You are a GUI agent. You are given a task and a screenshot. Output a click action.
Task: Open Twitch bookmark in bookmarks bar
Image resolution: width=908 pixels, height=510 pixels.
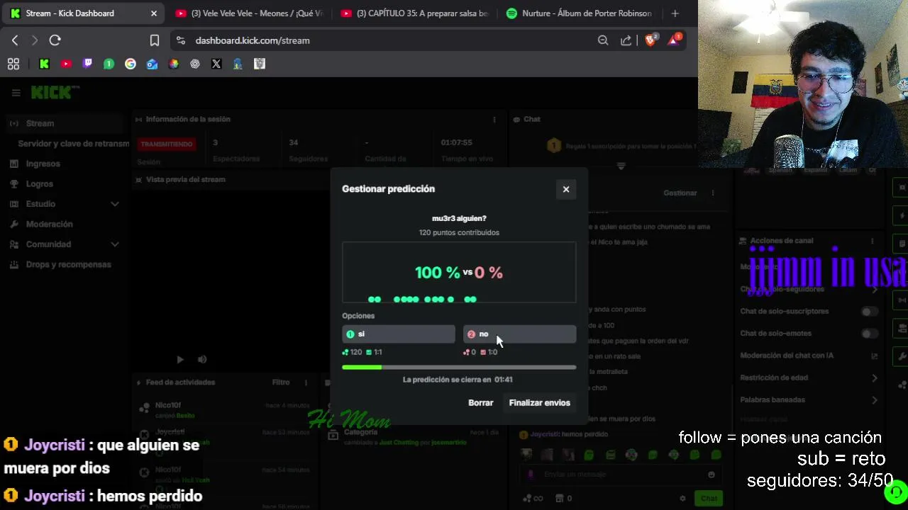(87, 64)
